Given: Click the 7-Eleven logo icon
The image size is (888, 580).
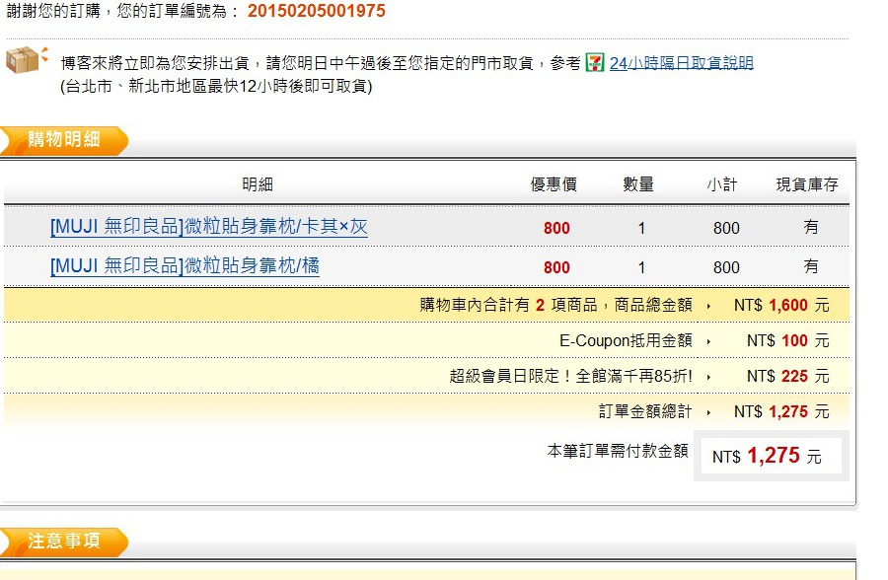Looking at the screenshot, I should 595,63.
